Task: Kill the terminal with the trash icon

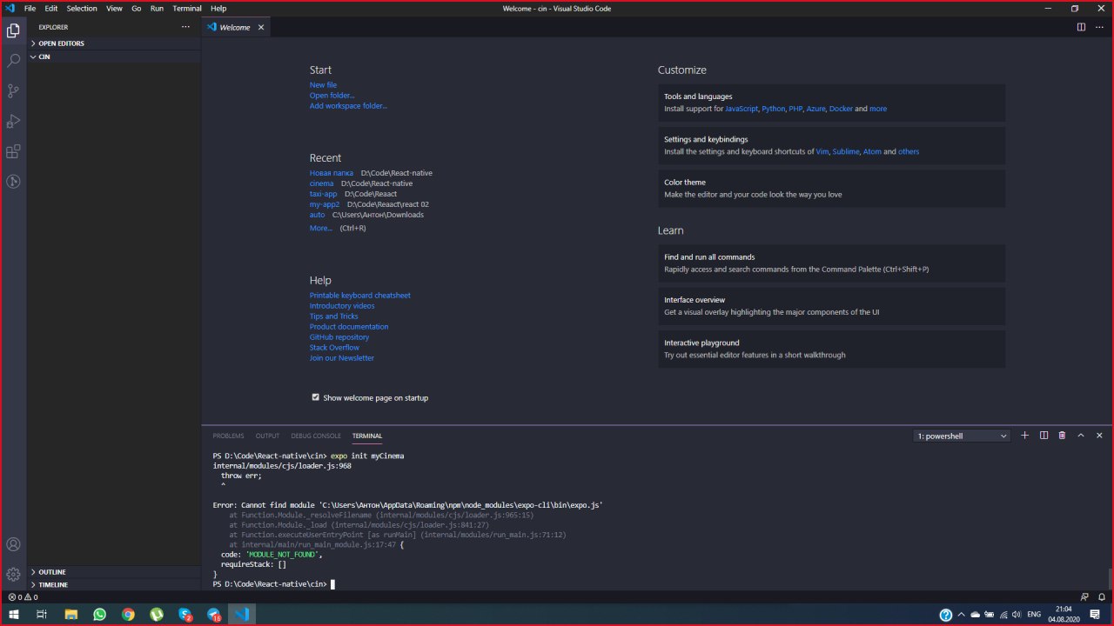Action: coord(1062,436)
